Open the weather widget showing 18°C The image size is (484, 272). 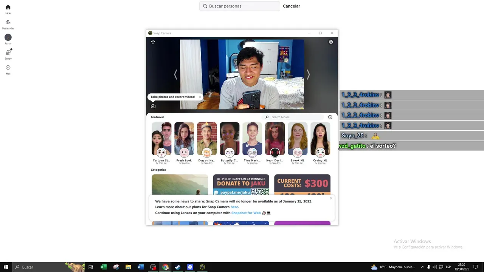393,267
